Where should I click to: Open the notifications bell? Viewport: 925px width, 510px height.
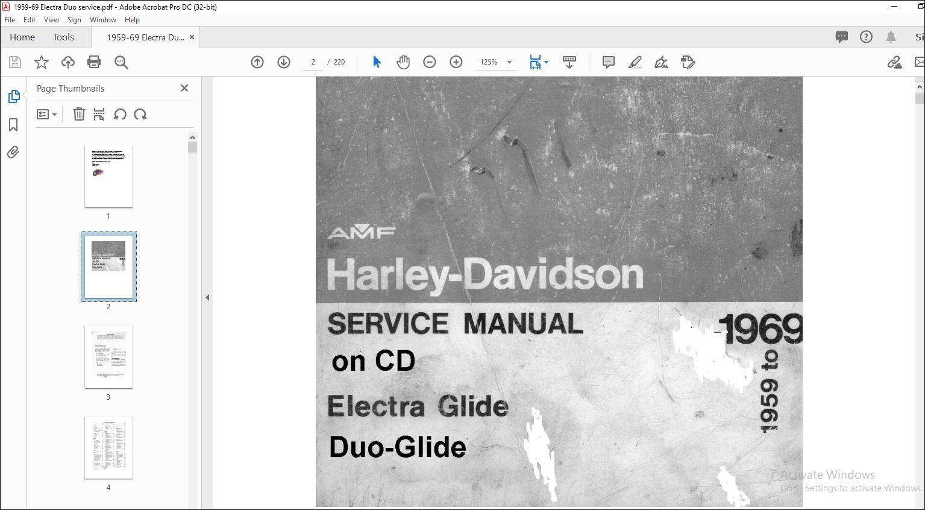[x=891, y=37]
